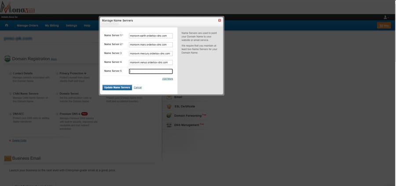Image resolution: width=396 pixels, height=186 pixels.
Task: Click the Cancel link in dialog
Action: [138, 88]
